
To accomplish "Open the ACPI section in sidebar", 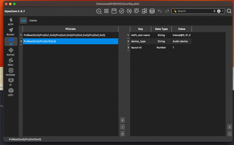I will click(11, 22).
